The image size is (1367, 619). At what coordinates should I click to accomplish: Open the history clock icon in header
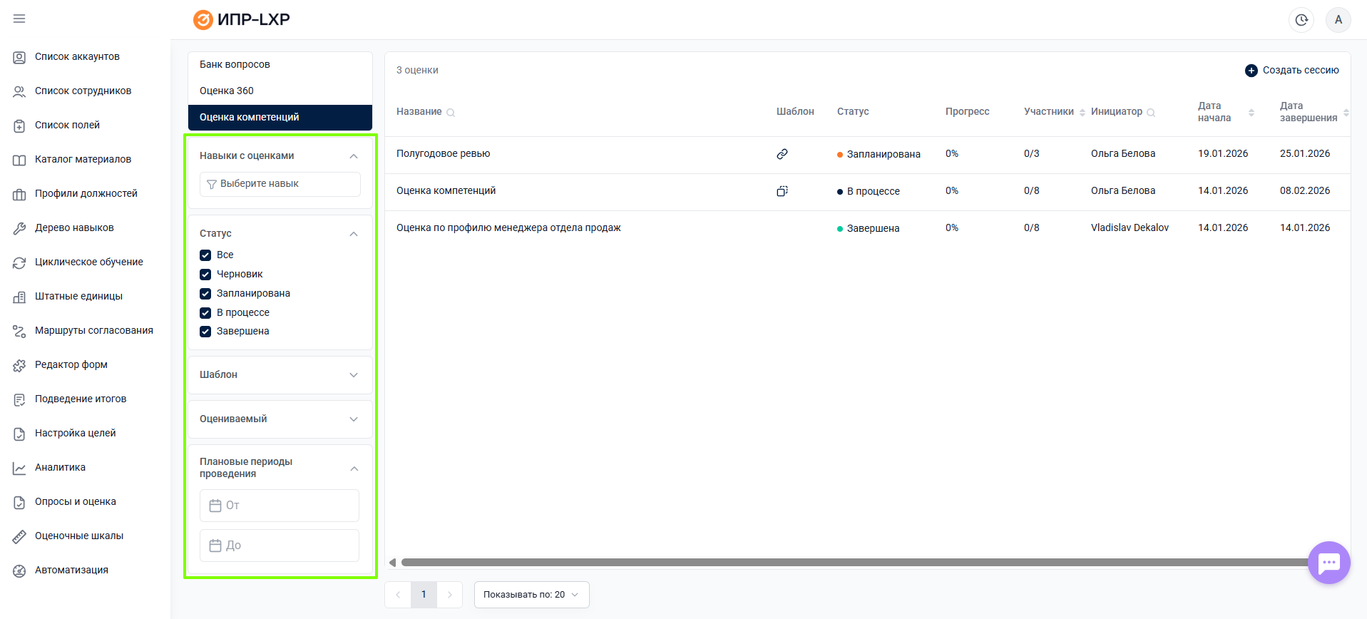(1301, 20)
